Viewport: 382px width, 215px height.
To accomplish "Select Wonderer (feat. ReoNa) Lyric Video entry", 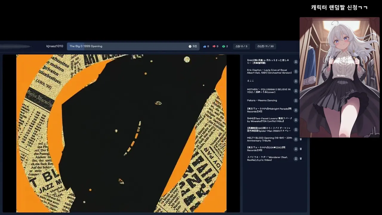I will click(x=267, y=159).
